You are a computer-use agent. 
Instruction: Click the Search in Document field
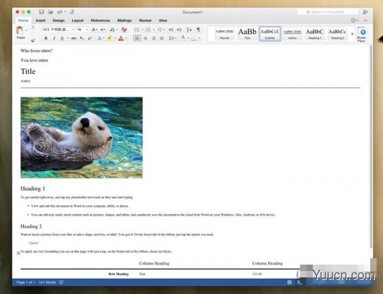pyautogui.click(x=327, y=12)
